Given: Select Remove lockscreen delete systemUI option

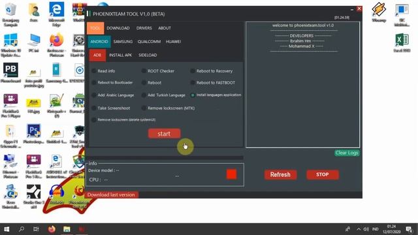Looking at the screenshot, I should coord(123,119).
